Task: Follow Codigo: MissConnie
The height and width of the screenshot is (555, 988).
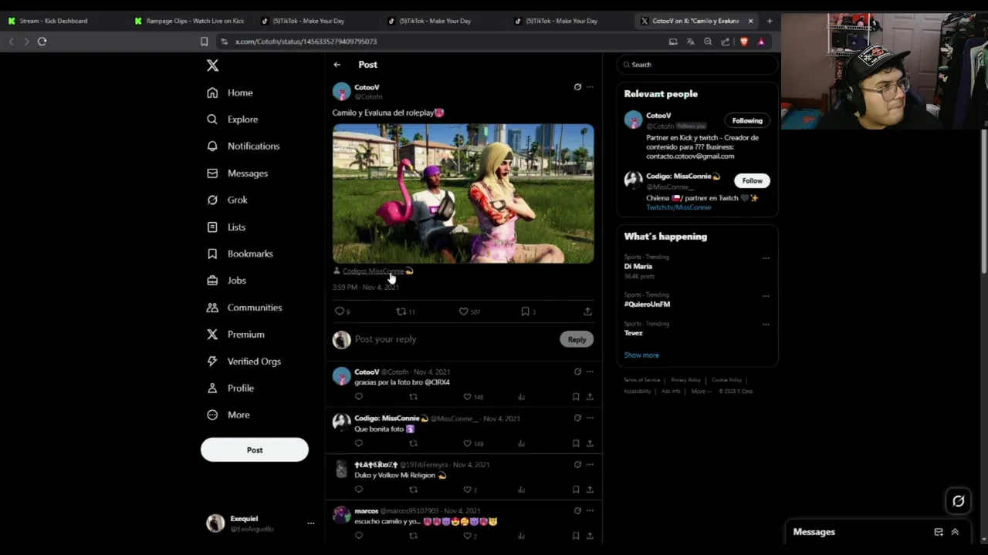Action: coord(752,180)
